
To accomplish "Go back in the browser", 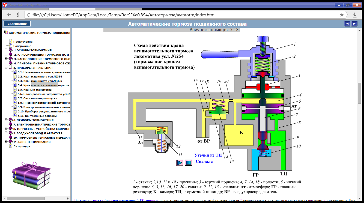I will click(9, 15).
